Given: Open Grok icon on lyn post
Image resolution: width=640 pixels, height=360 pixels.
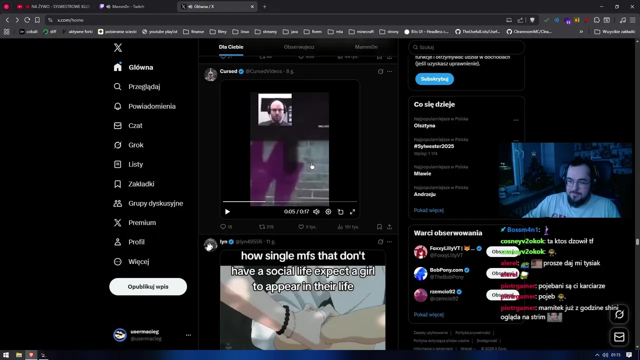Looking at the screenshot, I should 380,241.
